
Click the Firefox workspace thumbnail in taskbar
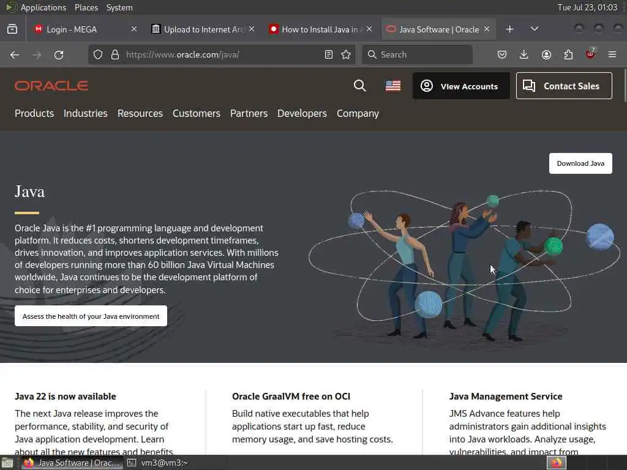[557, 463]
